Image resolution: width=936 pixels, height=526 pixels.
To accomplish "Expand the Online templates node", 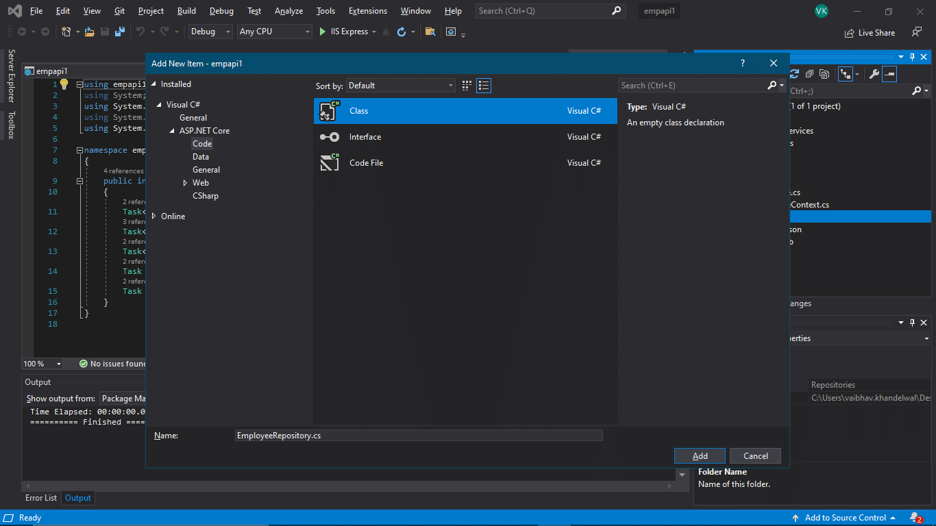I will [153, 216].
